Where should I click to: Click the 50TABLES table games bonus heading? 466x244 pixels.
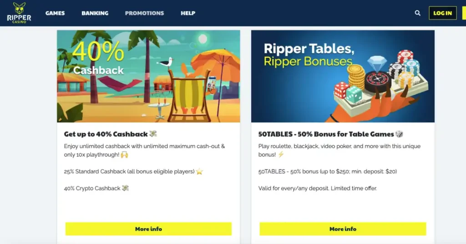point(326,134)
